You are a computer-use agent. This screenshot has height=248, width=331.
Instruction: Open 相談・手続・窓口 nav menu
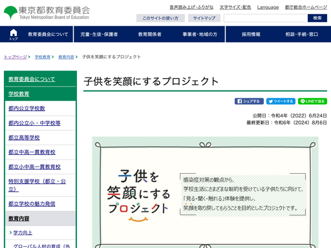click(302, 34)
